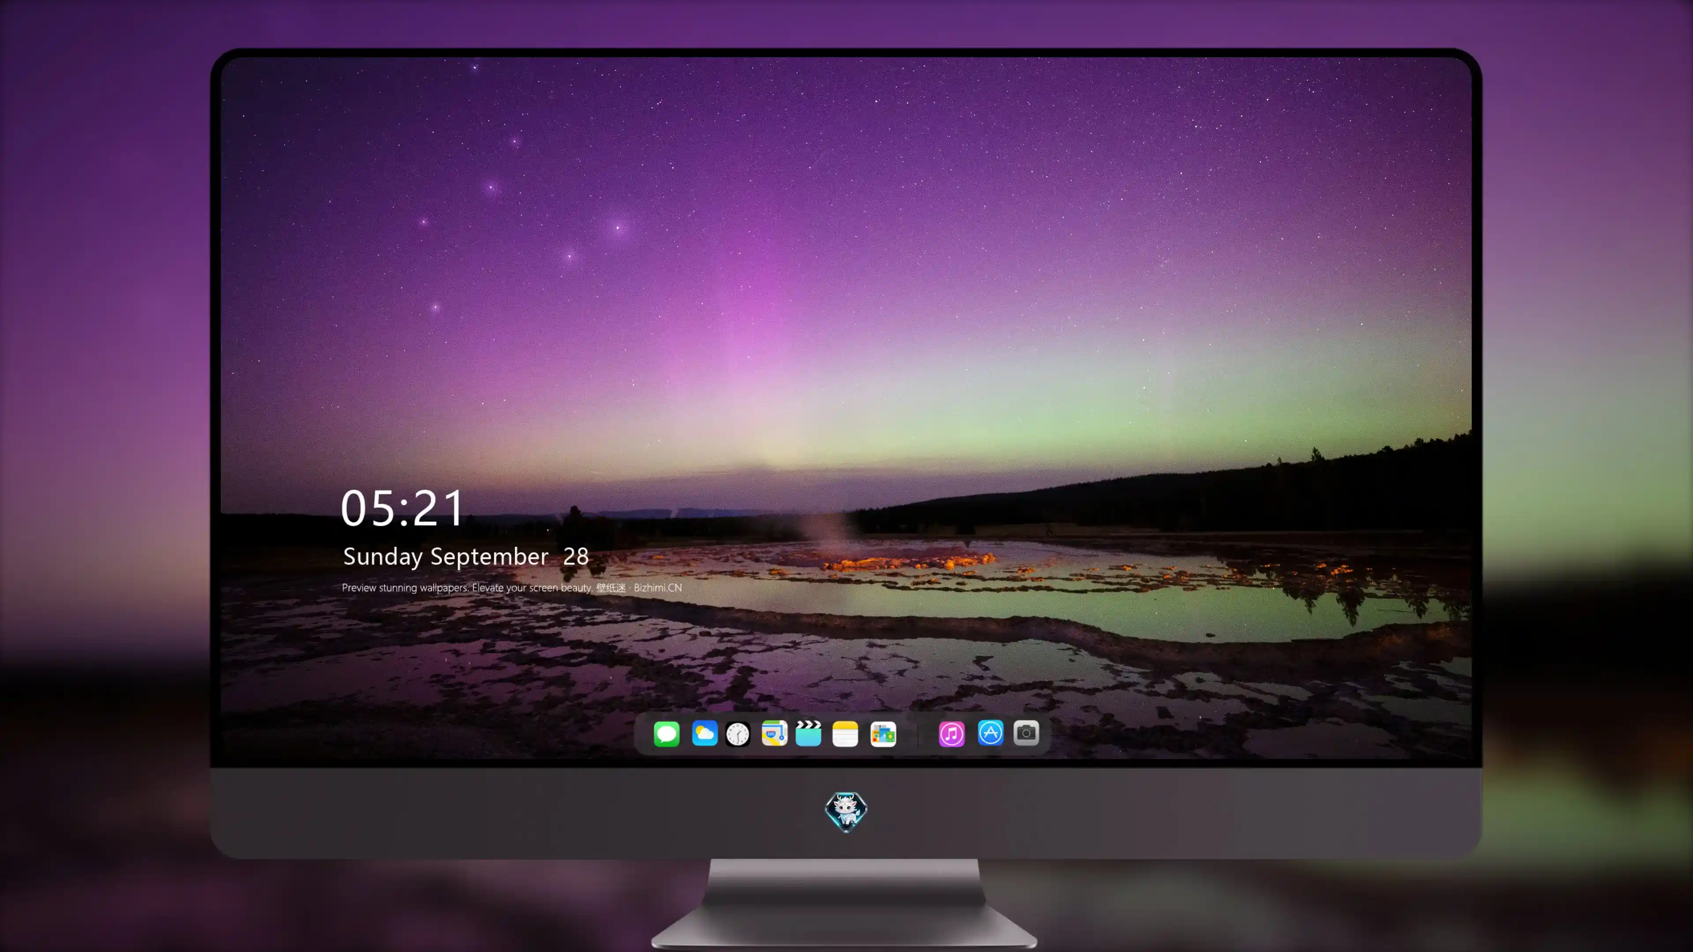The width and height of the screenshot is (1693, 952).
Task: Open the blue App Store icon
Action: click(990, 733)
